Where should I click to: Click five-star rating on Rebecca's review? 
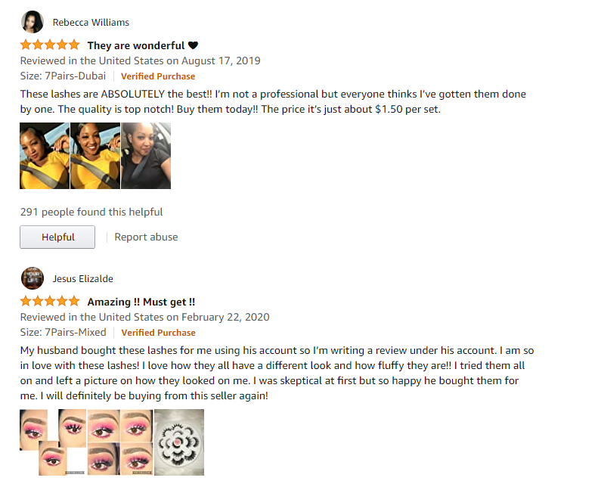click(50, 45)
